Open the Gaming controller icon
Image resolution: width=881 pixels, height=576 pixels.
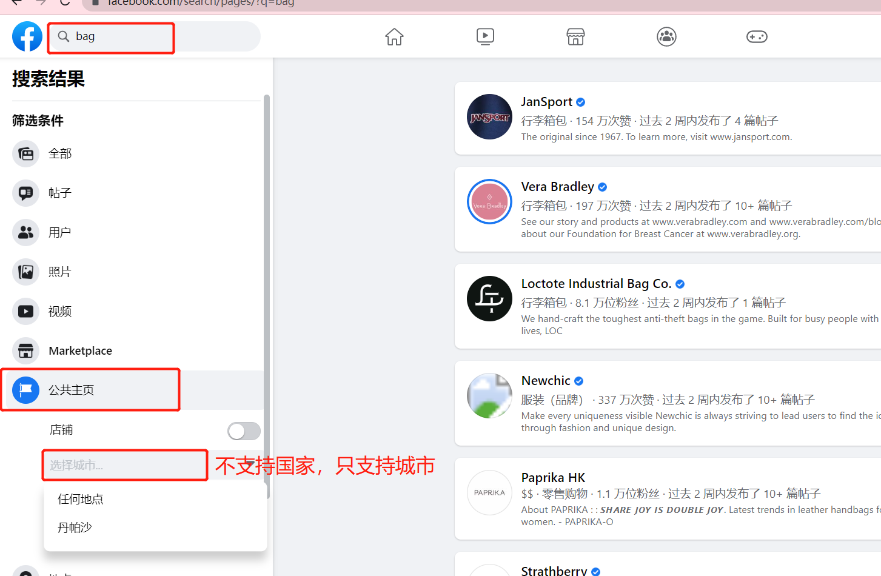(757, 36)
